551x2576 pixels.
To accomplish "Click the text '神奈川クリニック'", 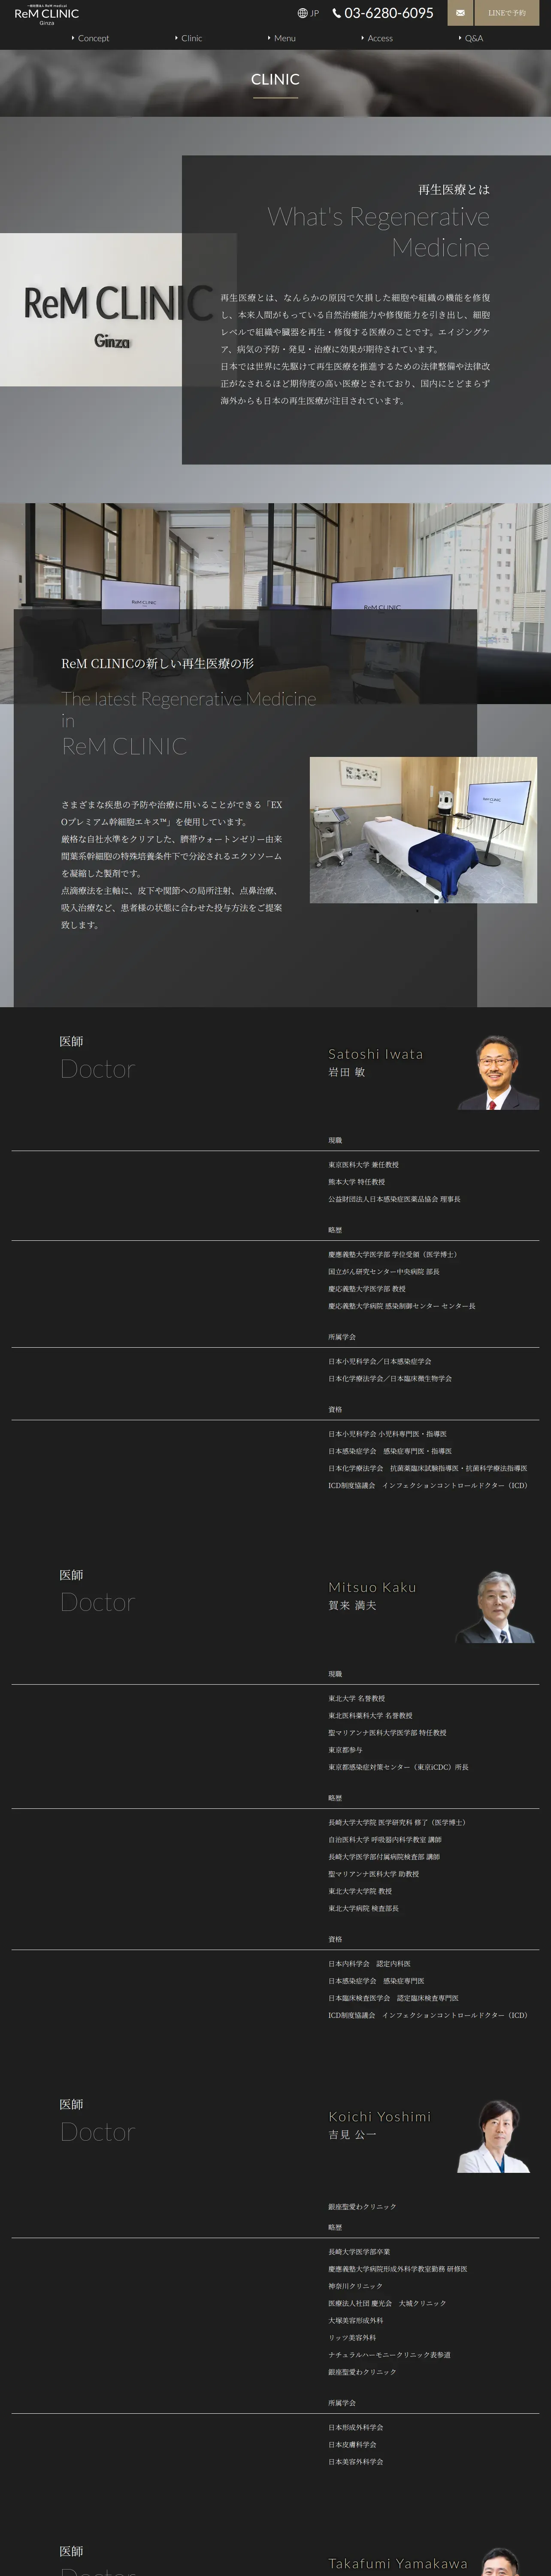I will point(355,2286).
